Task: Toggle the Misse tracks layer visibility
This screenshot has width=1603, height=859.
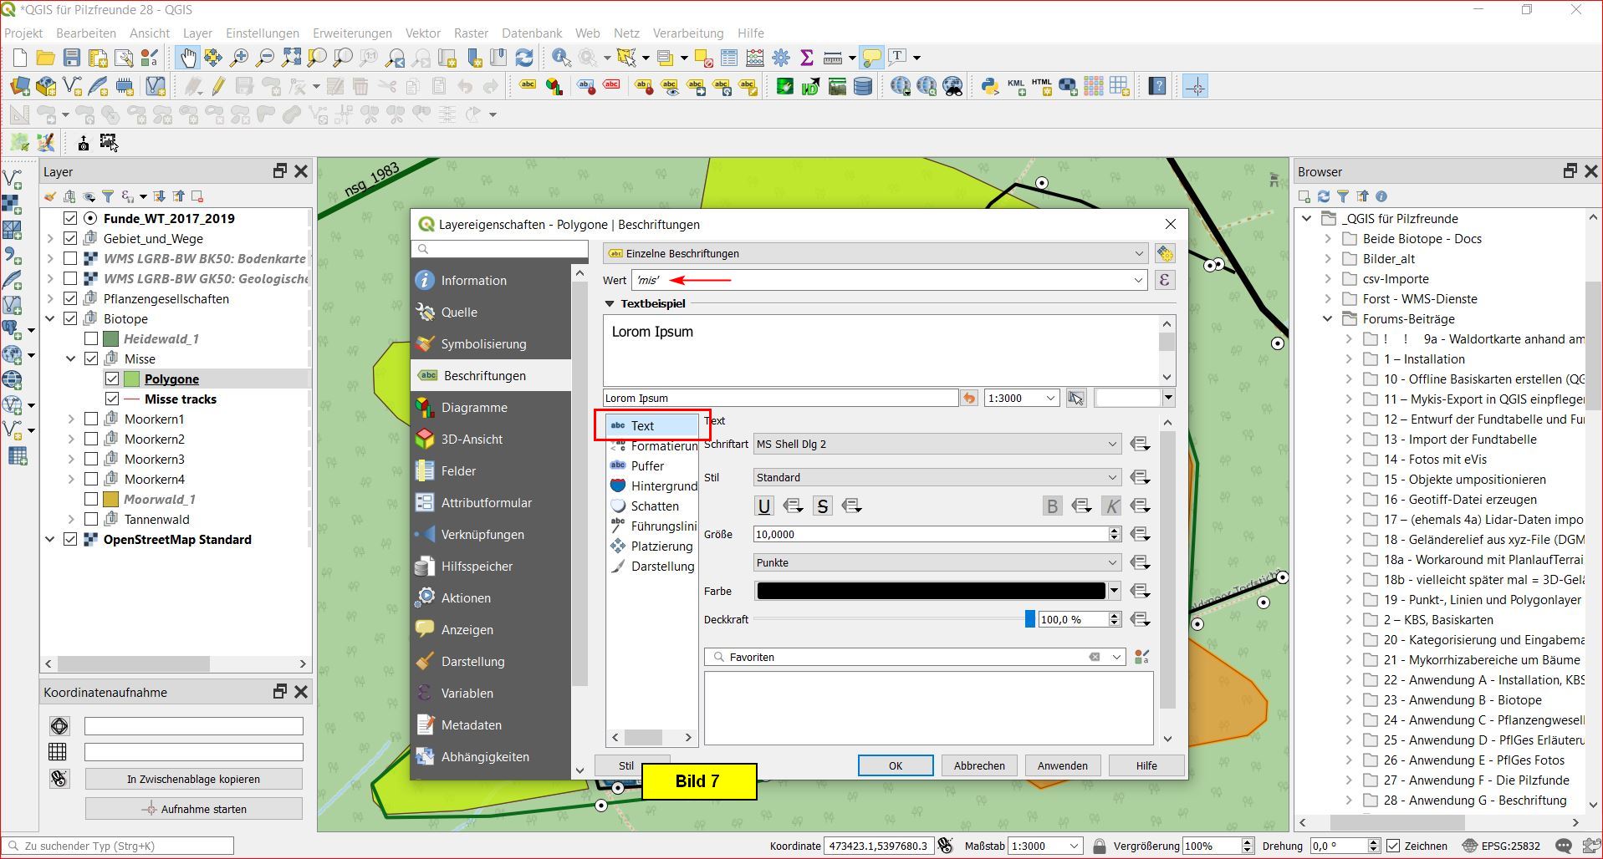Action: pyautogui.click(x=112, y=399)
